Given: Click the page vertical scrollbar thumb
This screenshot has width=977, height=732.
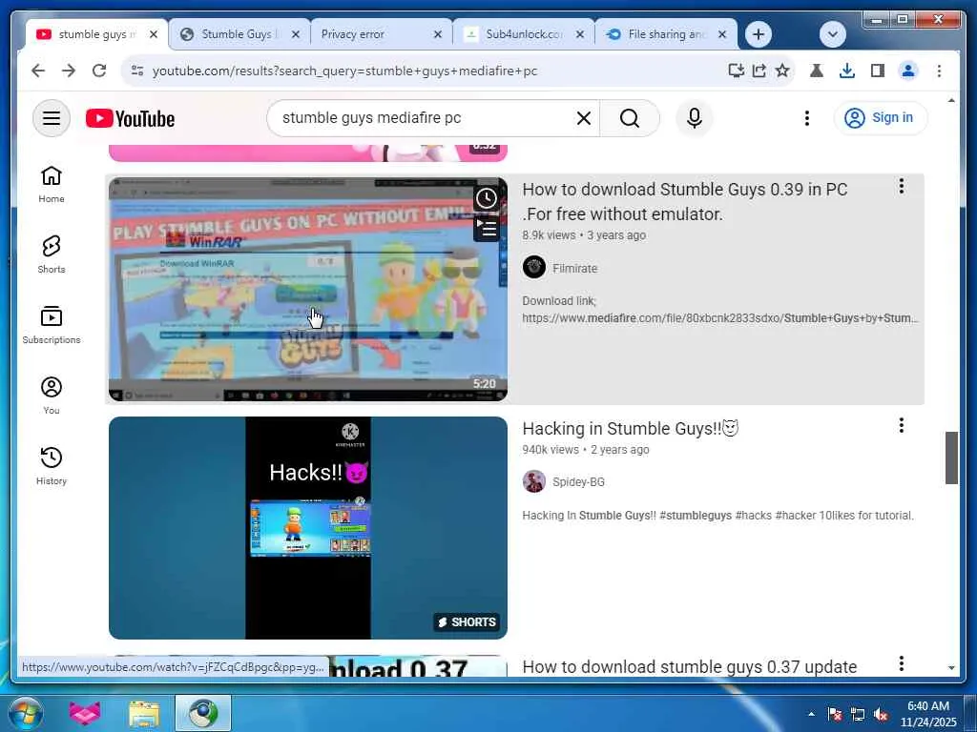Looking at the screenshot, I should (x=951, y=457).
